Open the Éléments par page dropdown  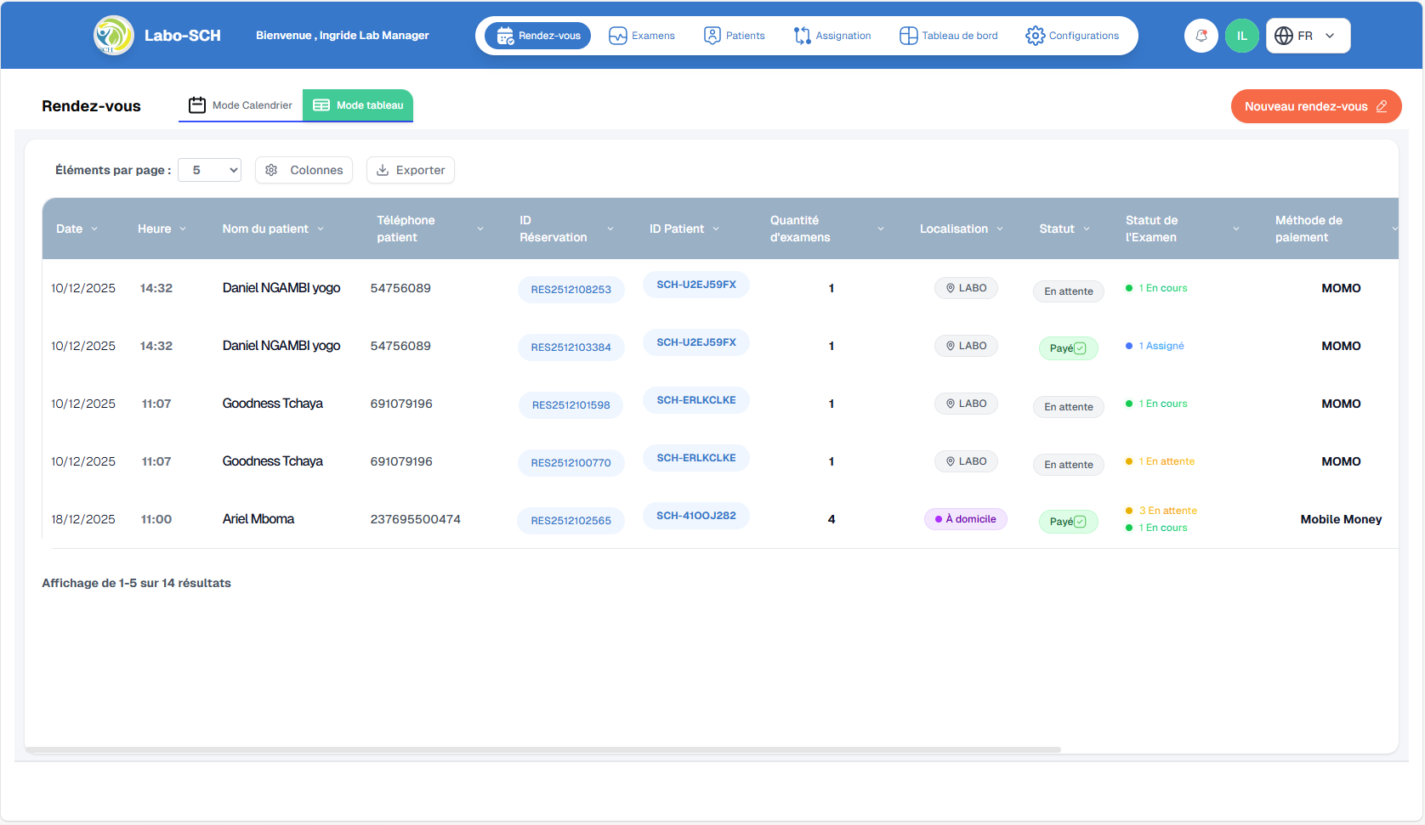(210, 170)
